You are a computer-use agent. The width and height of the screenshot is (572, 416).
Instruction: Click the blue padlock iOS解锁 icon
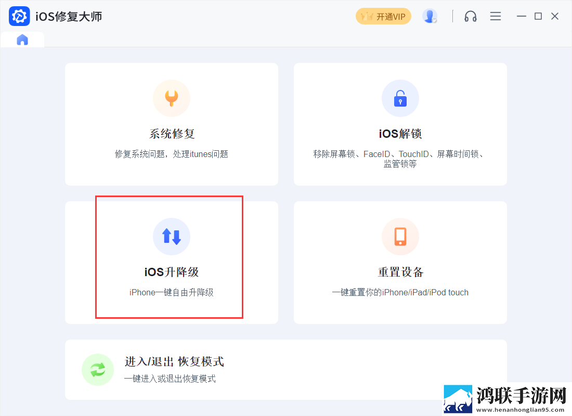coord(400,98)
